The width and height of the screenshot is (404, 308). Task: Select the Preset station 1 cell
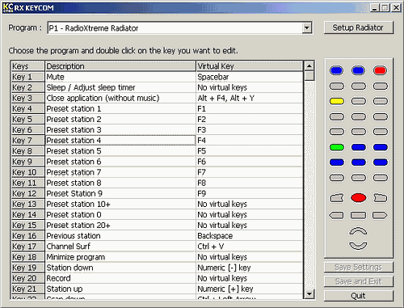click(120, 108)
